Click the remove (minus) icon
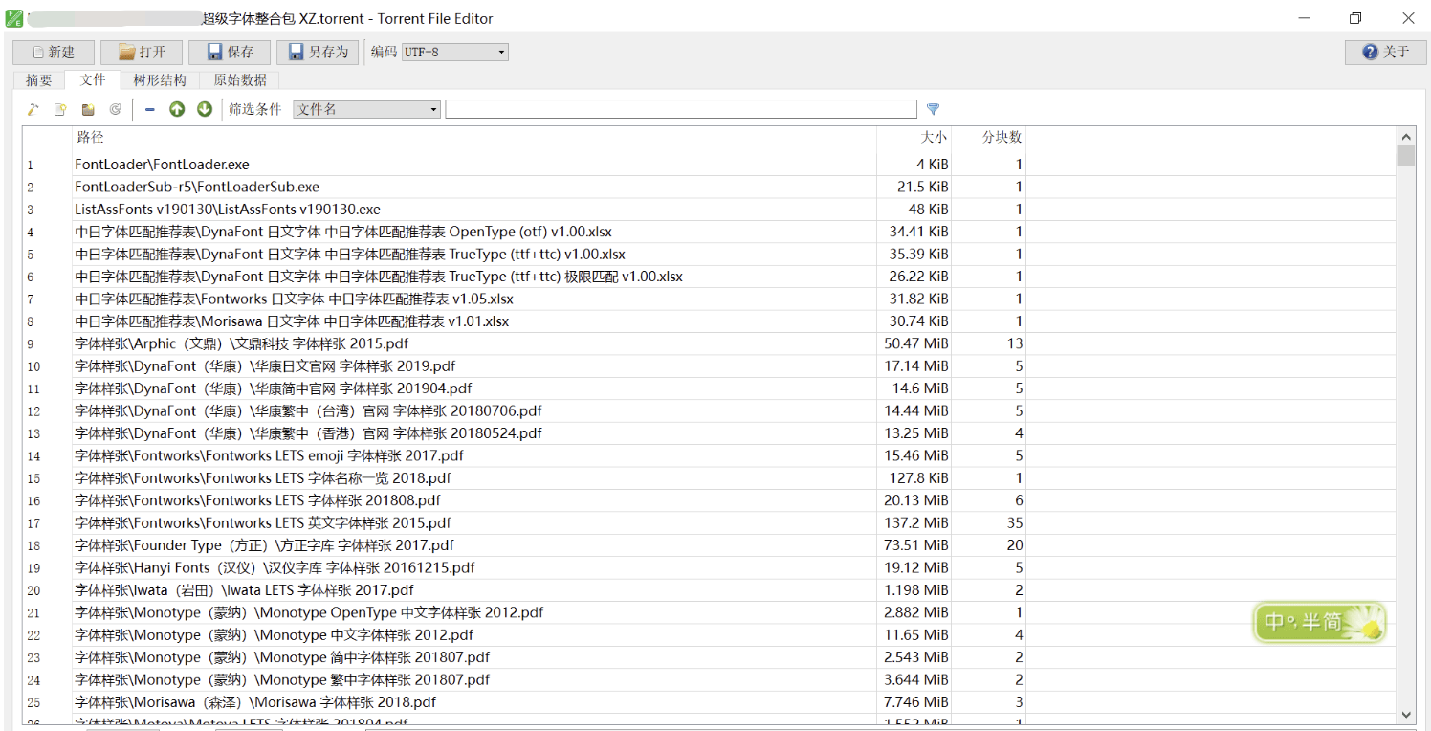Image resolution: width=1431 pixels, height=731 pixels. click(149, 109)
